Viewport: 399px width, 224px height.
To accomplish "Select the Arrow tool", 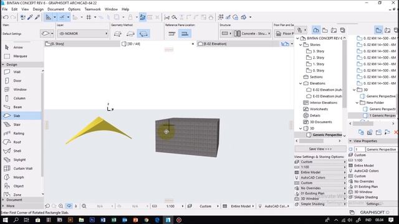I will (18, 47).
